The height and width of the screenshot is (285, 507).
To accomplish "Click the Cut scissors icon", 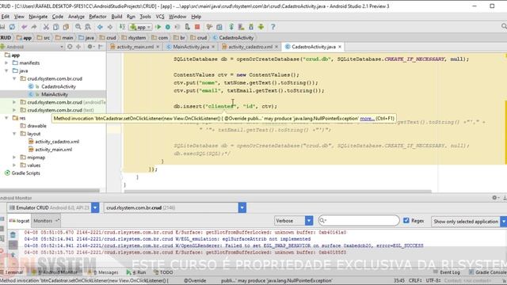I will pos(46,27).
